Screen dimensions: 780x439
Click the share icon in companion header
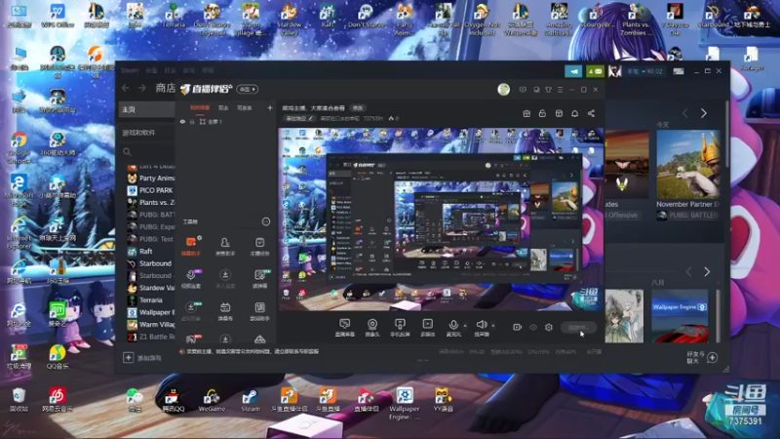[x=591, y=113]
